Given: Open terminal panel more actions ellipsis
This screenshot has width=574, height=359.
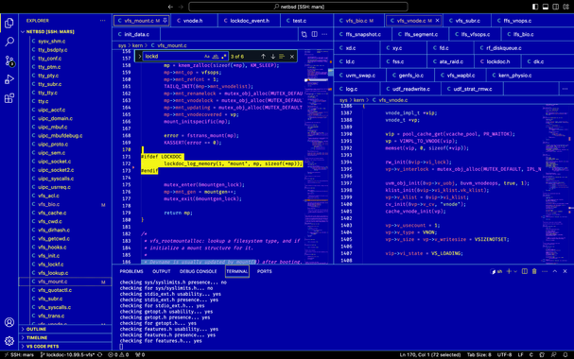Looking at the screenshot, I should tap(545, 271).
